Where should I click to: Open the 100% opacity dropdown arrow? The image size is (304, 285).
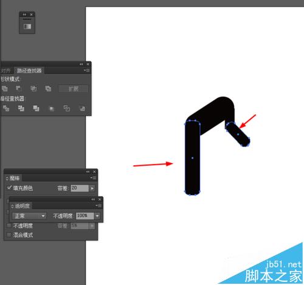point(97,216)
